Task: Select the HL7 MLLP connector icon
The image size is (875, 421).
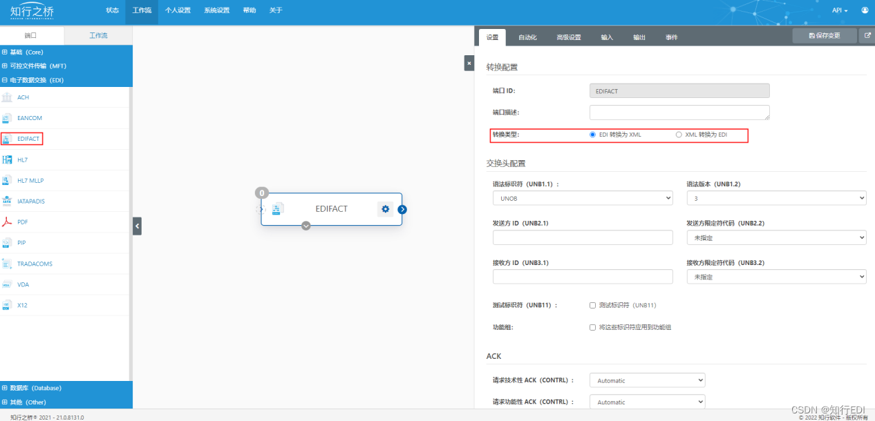Action: point(7,180)
